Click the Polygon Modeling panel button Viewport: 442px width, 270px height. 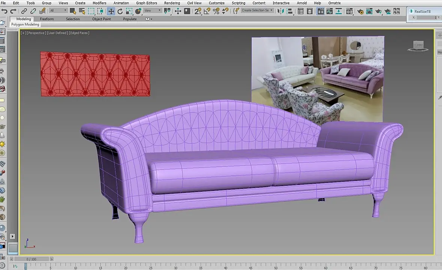(25, 24)
